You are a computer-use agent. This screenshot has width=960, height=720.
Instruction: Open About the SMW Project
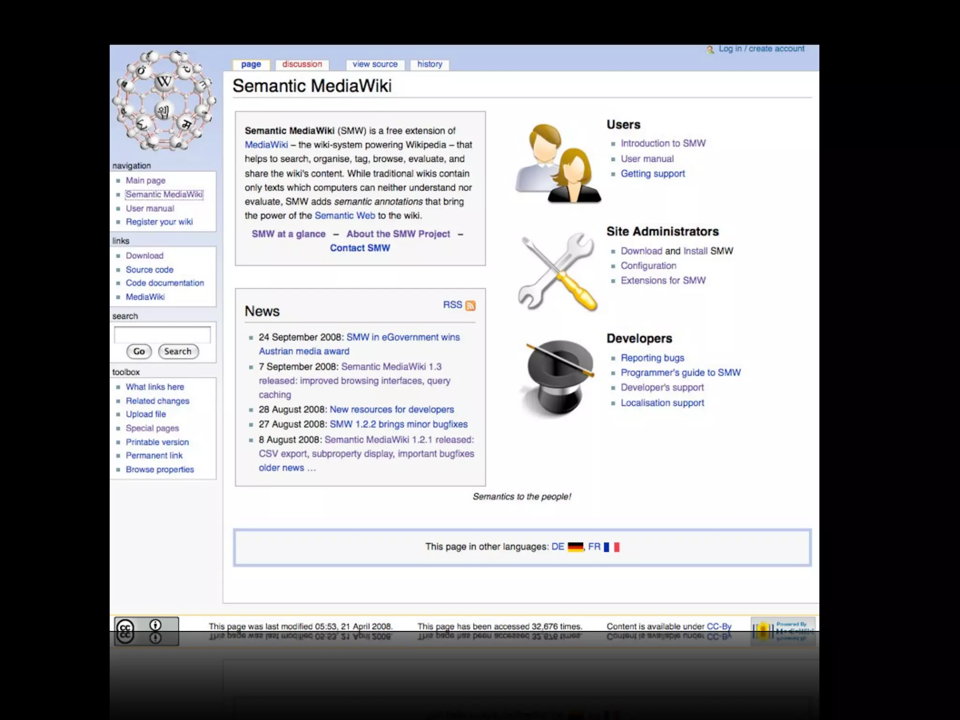[398, 234]
